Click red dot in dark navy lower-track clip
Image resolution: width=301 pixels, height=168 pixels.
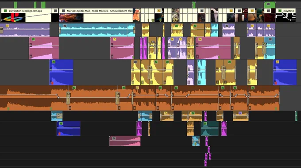pyautogui.click(x=59, y=134)
